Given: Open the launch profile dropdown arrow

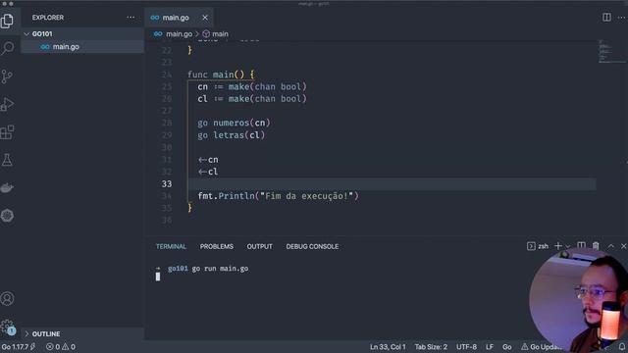Looking at the screenshot, I should click(x=568, y=246).
